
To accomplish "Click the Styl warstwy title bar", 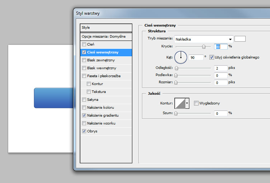I will [172, 13].
